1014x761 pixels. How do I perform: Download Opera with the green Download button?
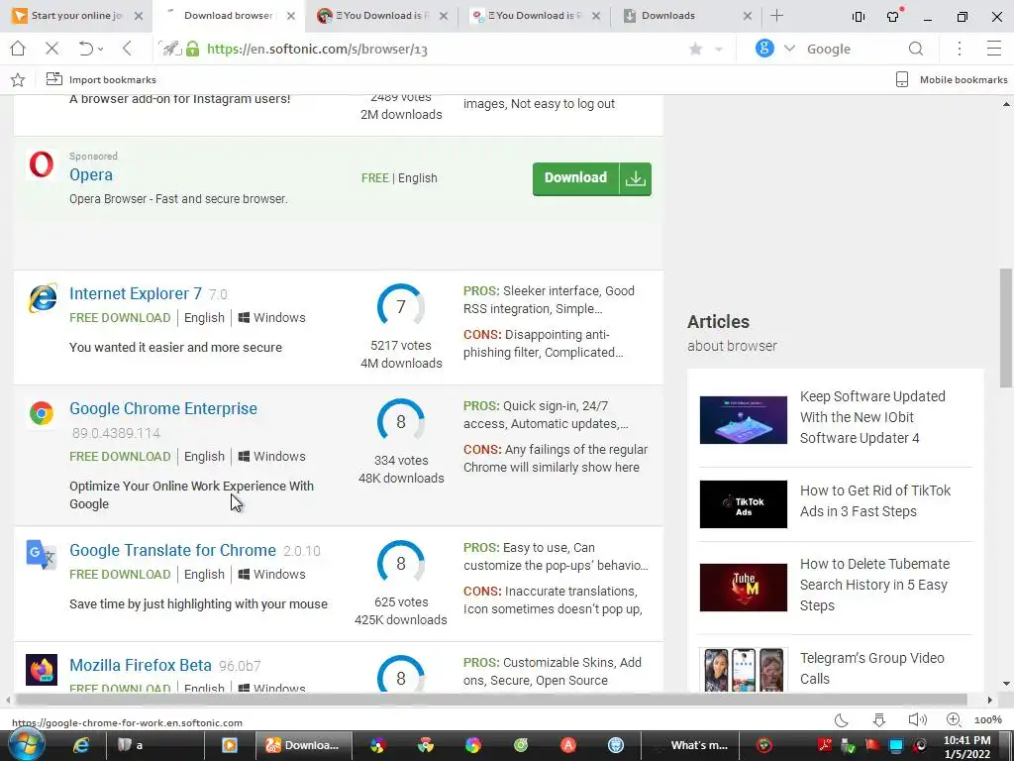pos(592,178)
